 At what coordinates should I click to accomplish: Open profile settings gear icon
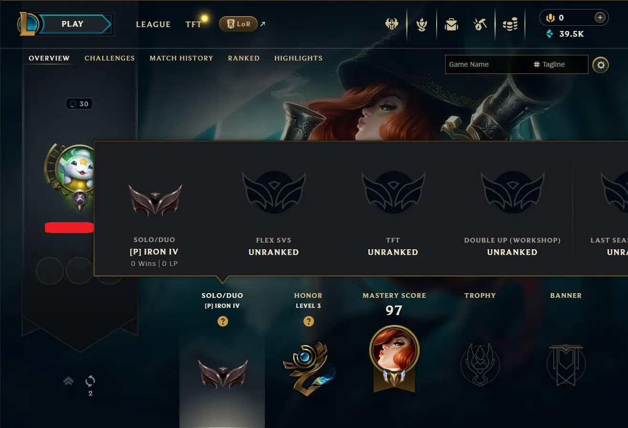pyautogui.click(x=601, y=65)
